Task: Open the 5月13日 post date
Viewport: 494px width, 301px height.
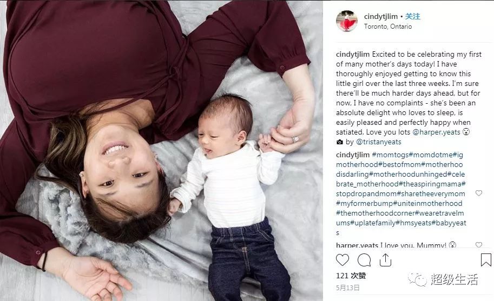Action: [x=347, y=287]
